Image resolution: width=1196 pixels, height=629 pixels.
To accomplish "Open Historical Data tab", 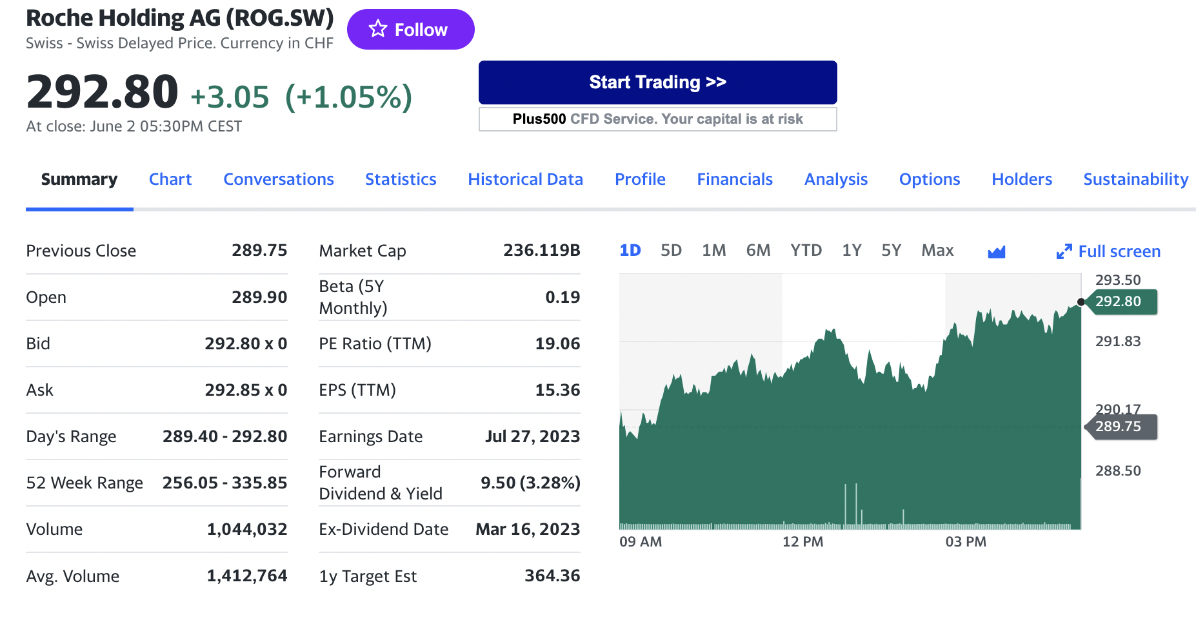I will [x=525, y=179].
